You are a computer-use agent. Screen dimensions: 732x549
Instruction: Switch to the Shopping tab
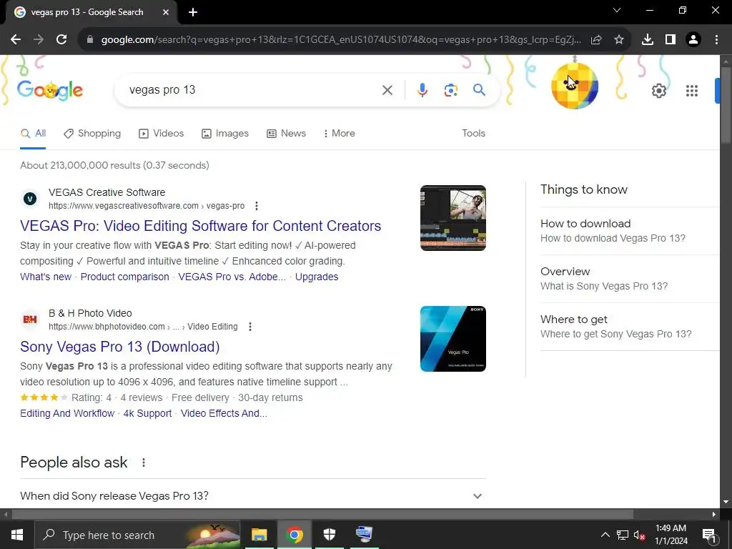(x=92, y=134)
